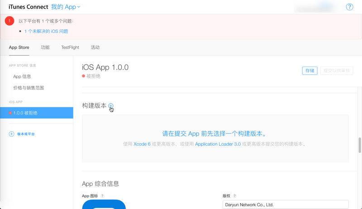Screen dimensions: 362x209
Task: Click the plus circle icon beside 版本或平台
Action: point(11,134)
